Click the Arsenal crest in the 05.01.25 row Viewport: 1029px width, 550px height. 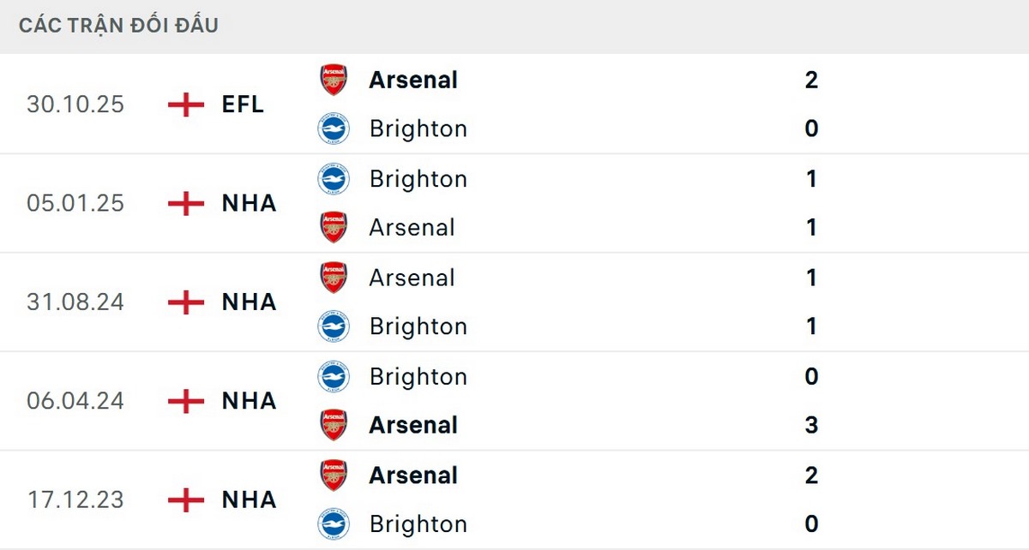pos(334,228)
